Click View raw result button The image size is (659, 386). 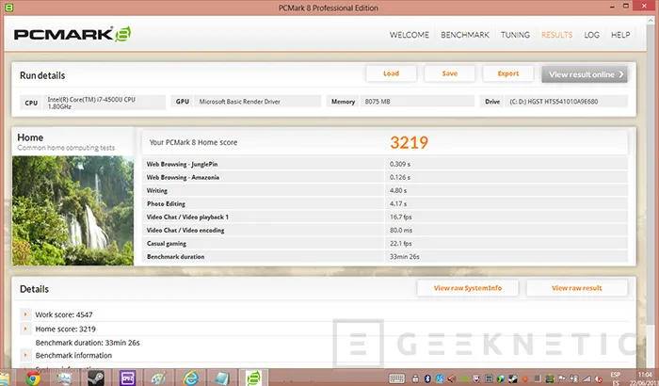pyautogui.click(x=576, y=288)
